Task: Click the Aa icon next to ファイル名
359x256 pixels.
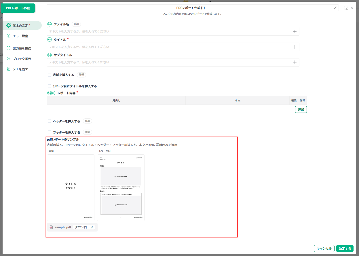Action: point(49,24)
